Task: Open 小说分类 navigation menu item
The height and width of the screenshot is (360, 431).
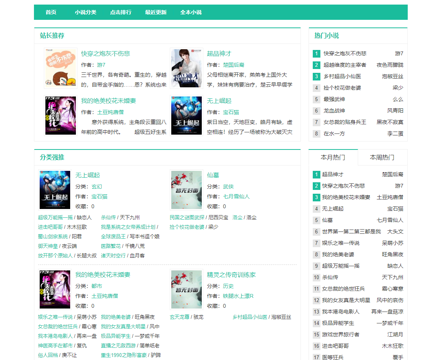Action: pos(85,12)
